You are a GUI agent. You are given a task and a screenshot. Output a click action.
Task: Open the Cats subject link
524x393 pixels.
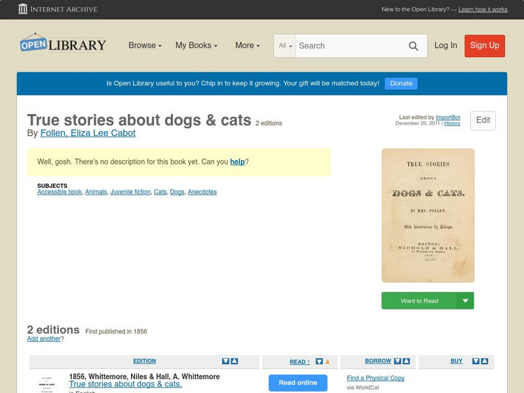(160, 192)
